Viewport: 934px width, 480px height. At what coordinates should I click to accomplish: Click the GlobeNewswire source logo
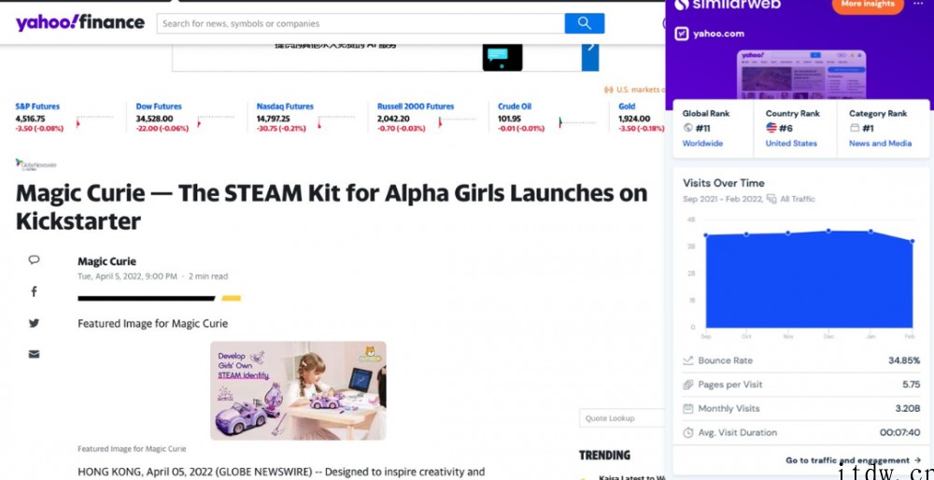pos(35,164)
